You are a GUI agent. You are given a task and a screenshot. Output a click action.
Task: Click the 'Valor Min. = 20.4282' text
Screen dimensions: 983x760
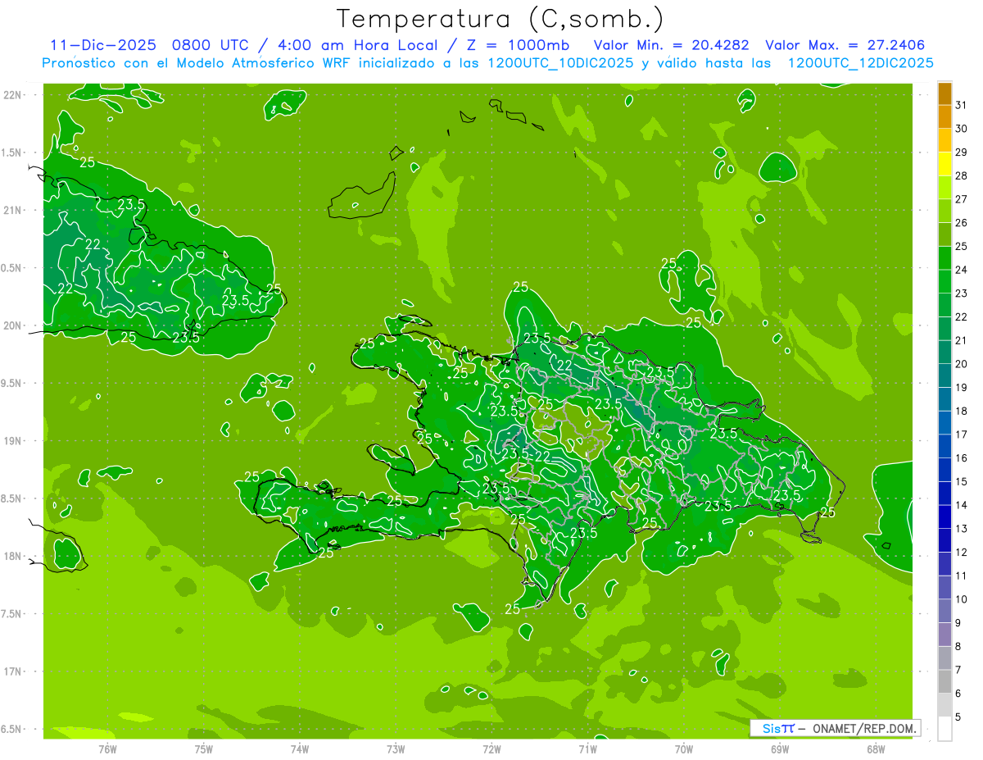click(671, 45)
